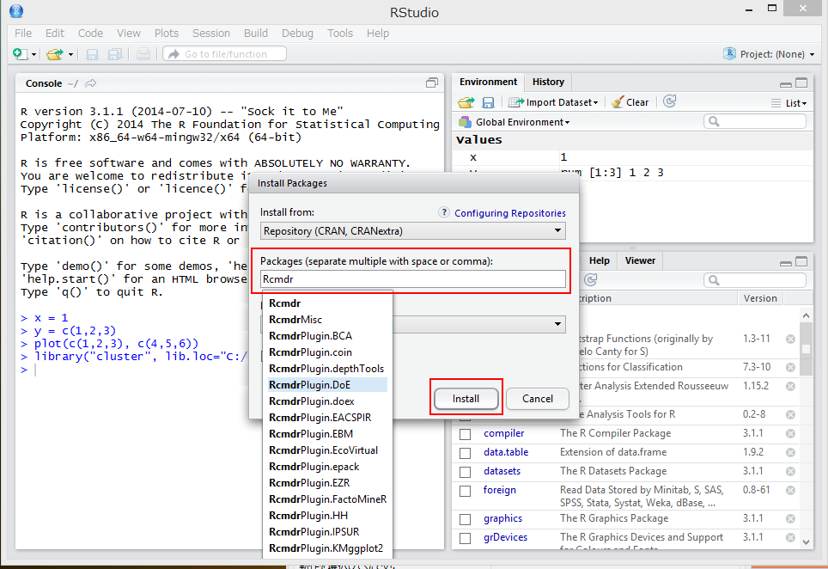828x569 pixels.
Task: Minimize the Environment pane
Action: click(785, 84)
